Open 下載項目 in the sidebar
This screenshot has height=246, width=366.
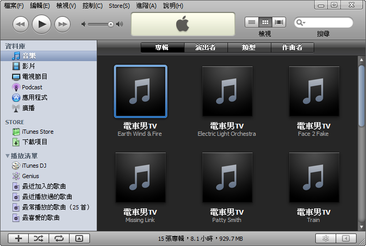[49, 142]
